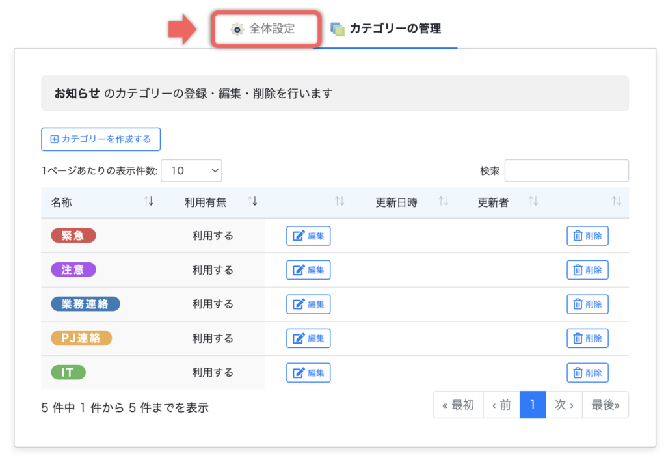Go to 次 next page

[563, 405]
